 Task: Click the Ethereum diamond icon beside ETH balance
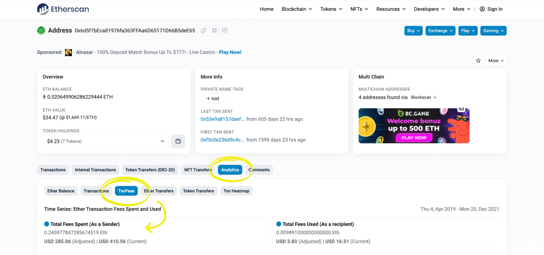click(44, 97)
